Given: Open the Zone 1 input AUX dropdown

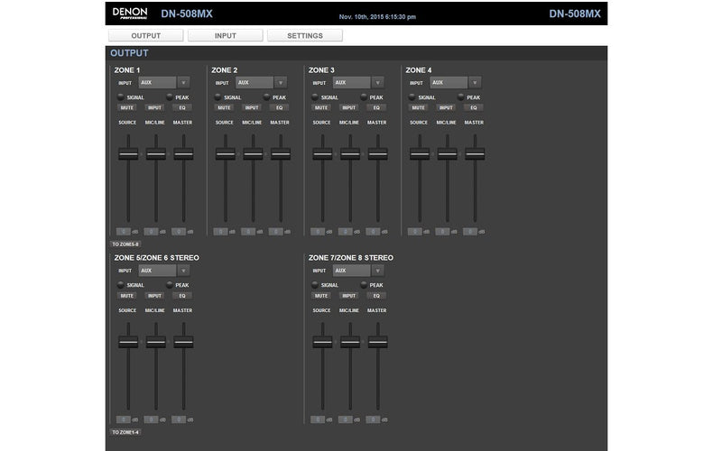Looking at the screenshot, I should [x=183, y=82].
